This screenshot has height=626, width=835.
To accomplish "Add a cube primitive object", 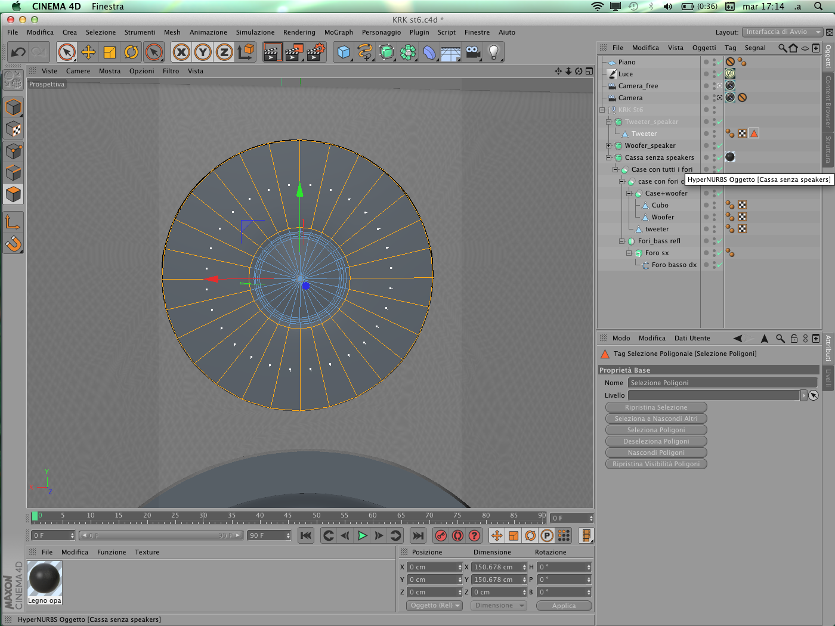I will tap(344, 52).
